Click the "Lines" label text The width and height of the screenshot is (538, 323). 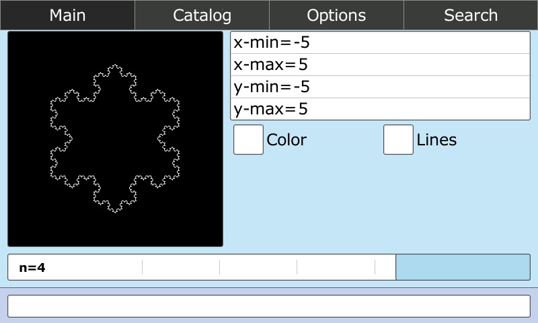pos(436,140)
